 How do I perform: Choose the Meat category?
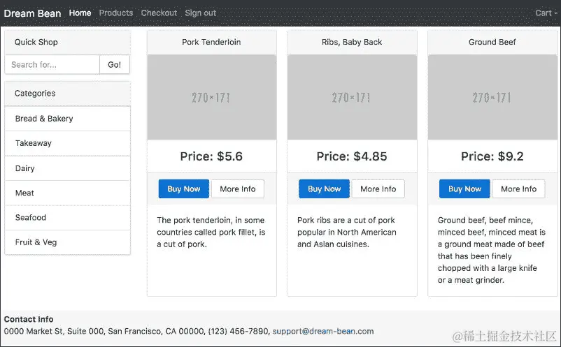pyautogui.click(x=68, y=193)
